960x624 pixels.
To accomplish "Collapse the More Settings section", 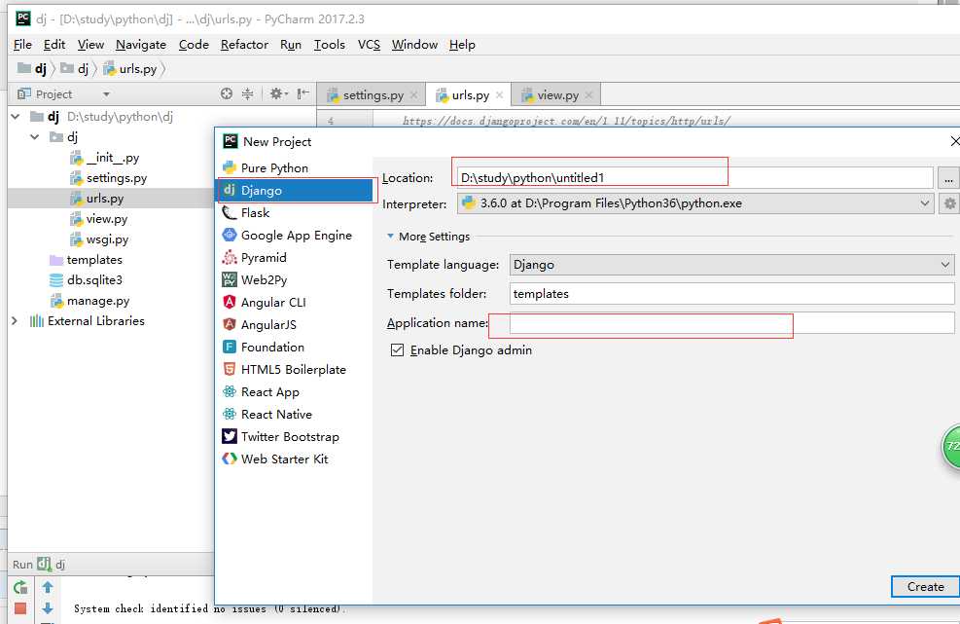I will 391,236.
